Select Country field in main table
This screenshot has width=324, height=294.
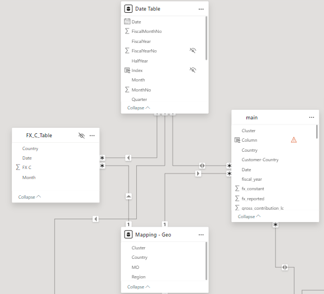tap(250, 150)
